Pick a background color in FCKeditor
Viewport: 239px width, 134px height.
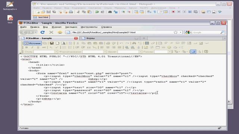(184, 52)
